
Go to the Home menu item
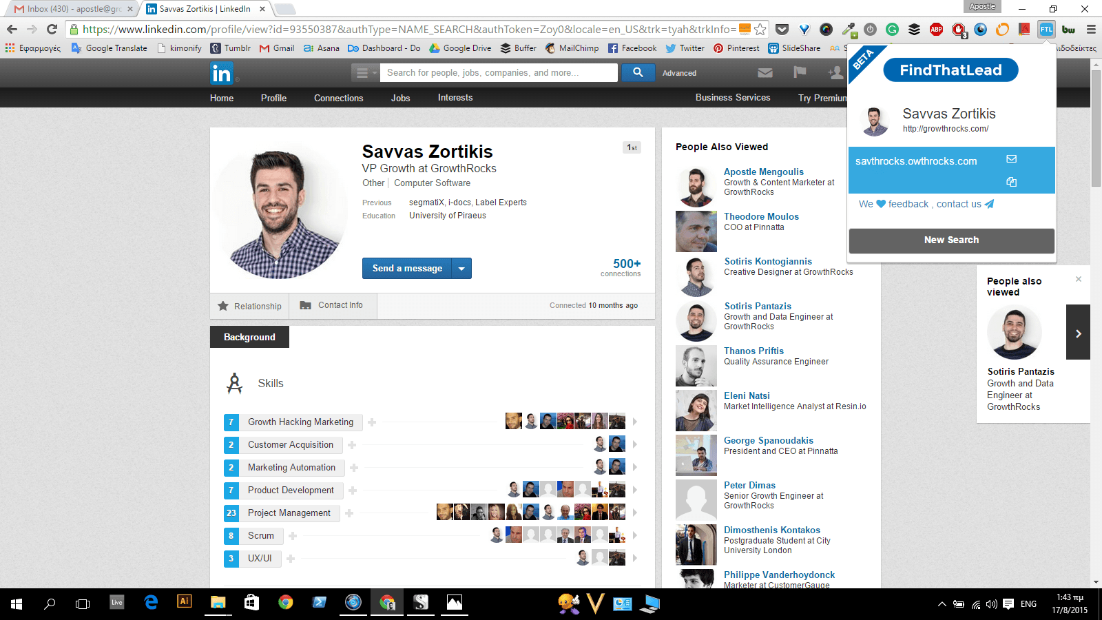[222, 98]
